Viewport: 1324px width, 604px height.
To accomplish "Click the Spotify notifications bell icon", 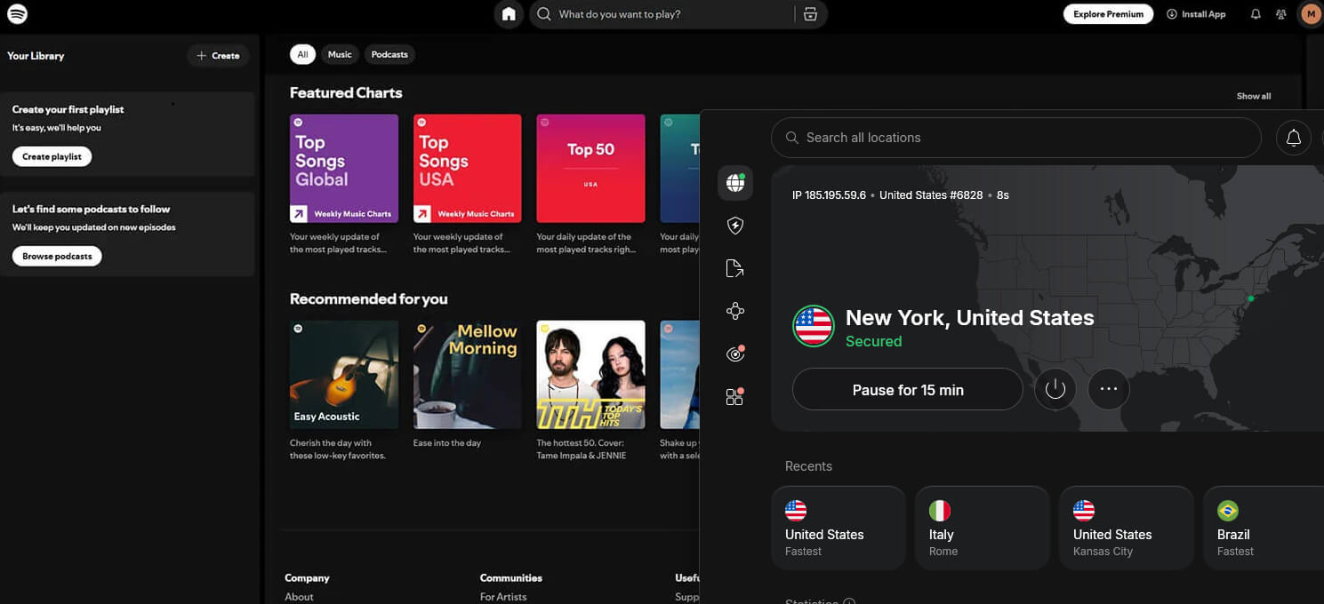I will [1256, 14].
